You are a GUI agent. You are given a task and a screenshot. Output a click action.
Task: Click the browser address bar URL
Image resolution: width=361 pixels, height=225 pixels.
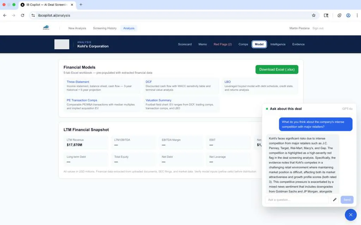click(54, 16)
